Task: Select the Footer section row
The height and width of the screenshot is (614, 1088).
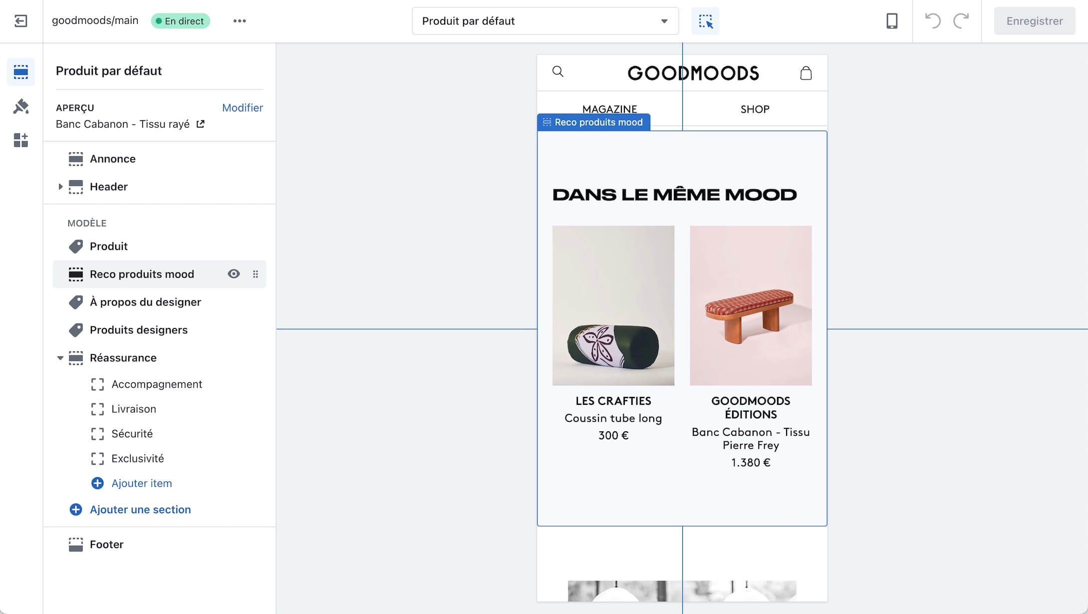Action: point(160,545)
